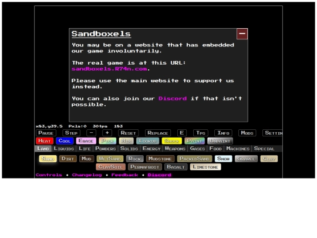317x238 pixels.
Task: Select the Rock element
Action: 134,159
